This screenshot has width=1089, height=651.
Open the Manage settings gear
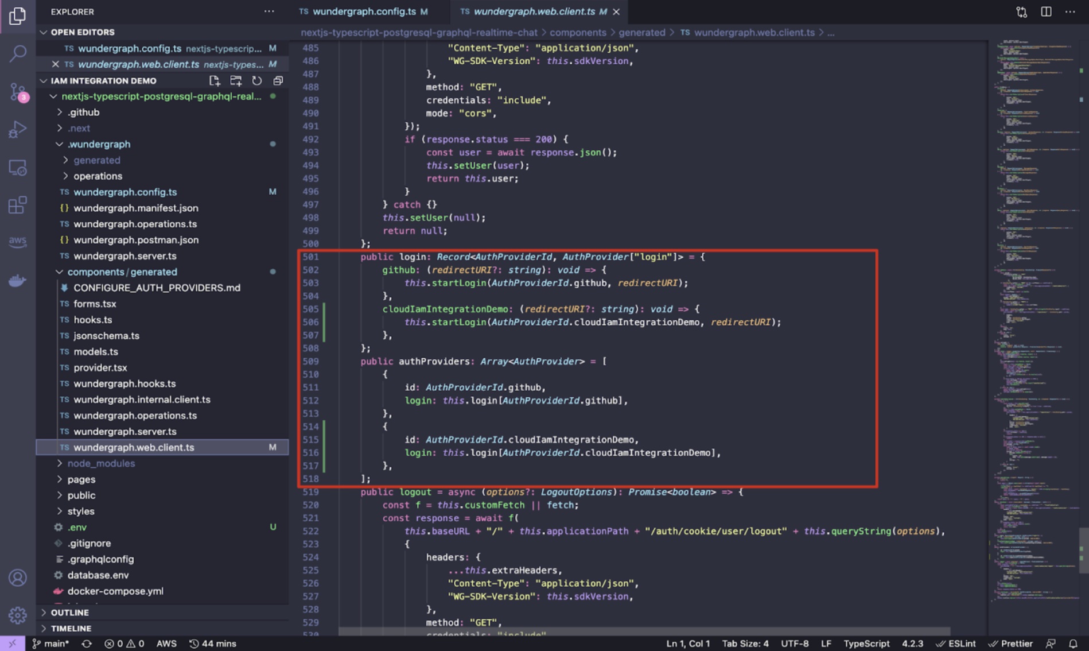(x=17, y=615)
